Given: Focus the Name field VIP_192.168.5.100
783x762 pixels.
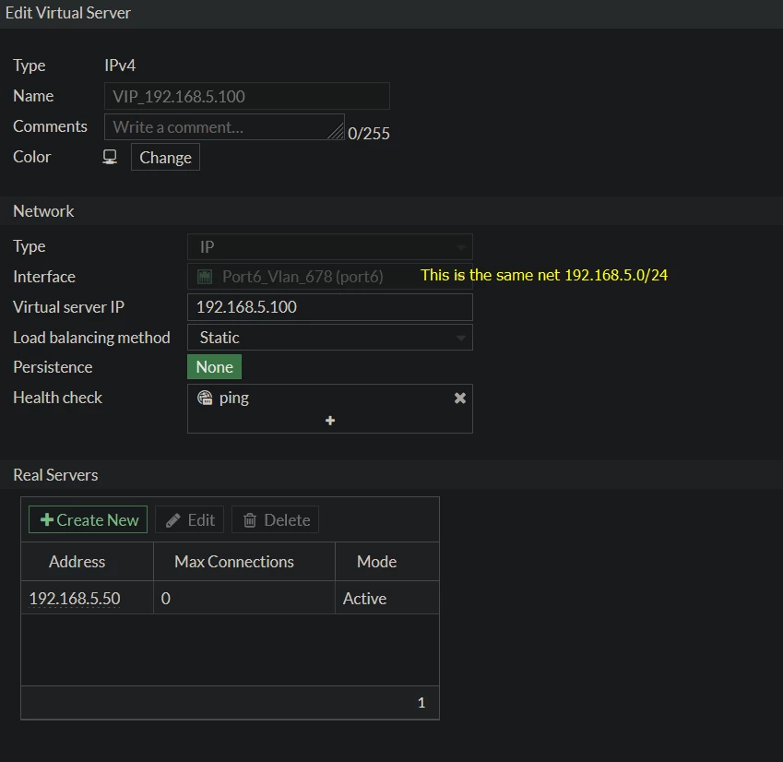Looking at the screenshot, I should pos(246,96).
